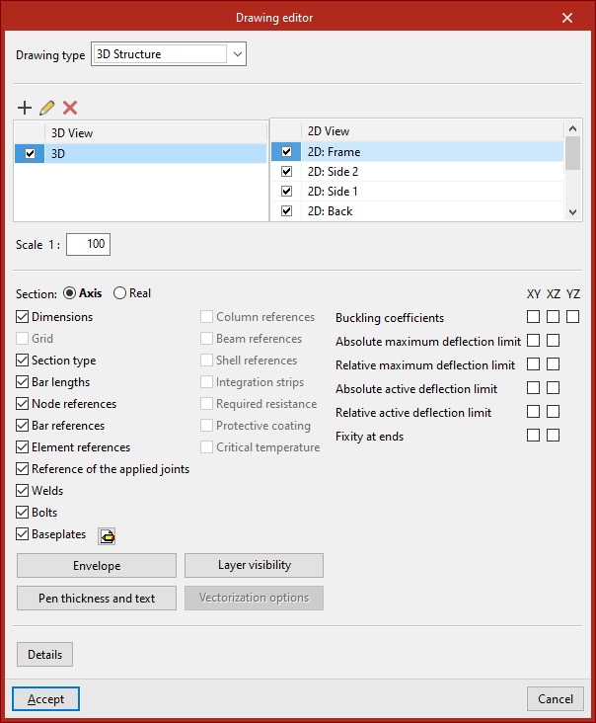Click the Scale input field
Screen dimensions: 596x723
[89, 244]
